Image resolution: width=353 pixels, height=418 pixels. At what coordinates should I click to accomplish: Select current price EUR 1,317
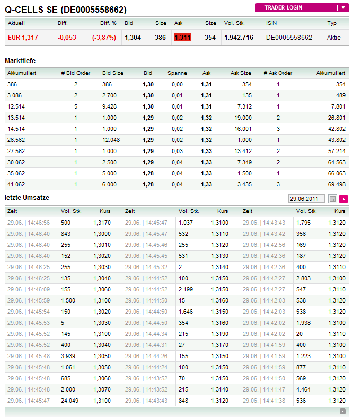coord(23,37)
